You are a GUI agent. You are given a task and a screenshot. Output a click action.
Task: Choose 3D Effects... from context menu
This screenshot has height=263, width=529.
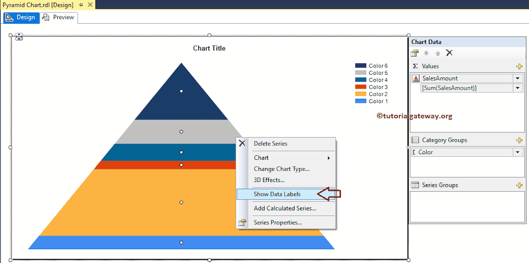(269, 180)
